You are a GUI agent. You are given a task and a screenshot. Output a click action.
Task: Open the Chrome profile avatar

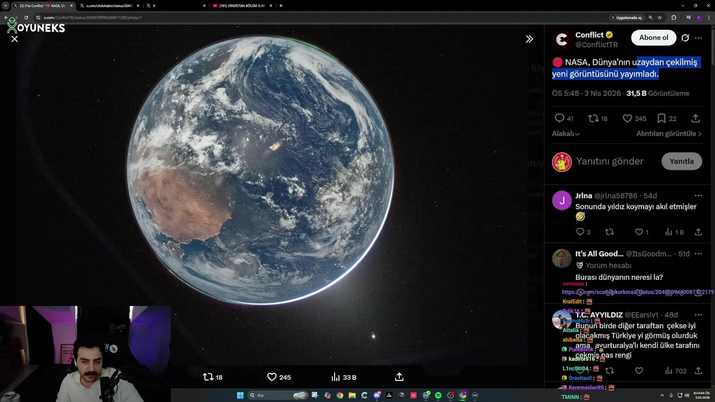click(x=698, y=17)
